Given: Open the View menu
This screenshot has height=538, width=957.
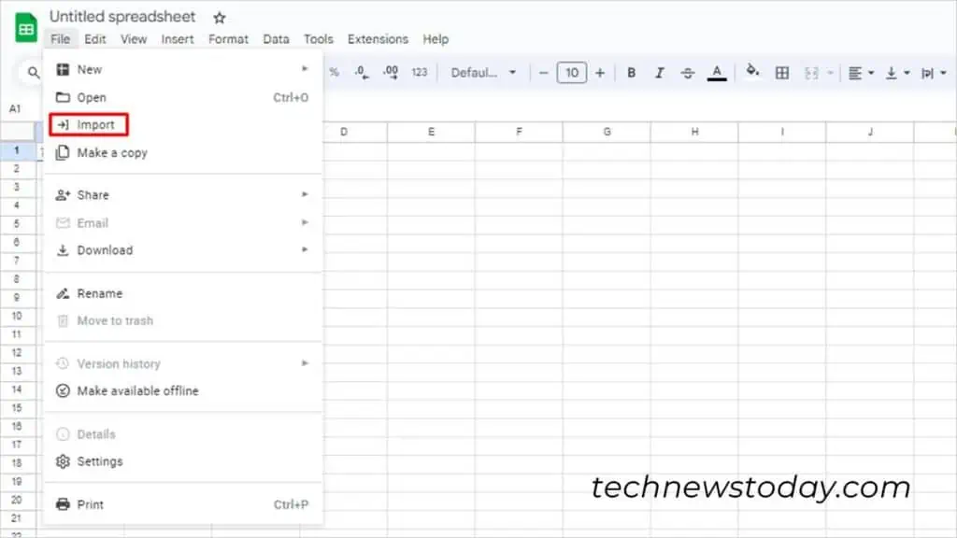Looking at the screenshot, I should point(134,39).
